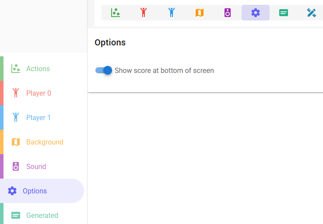The width and height of the screenshot is (323, 224).
Task: Click the gear icon beside Options in sidebar
Action: 12,191
